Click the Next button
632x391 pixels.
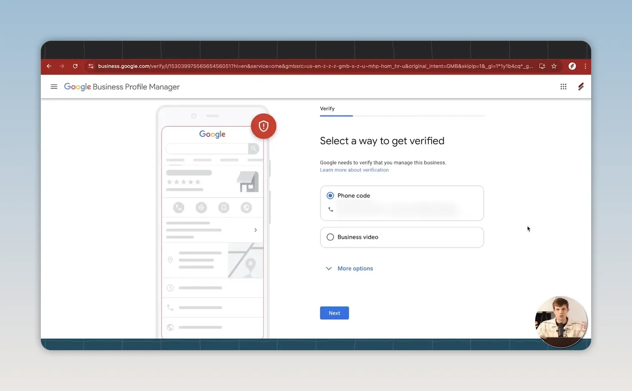click(334, 313)
